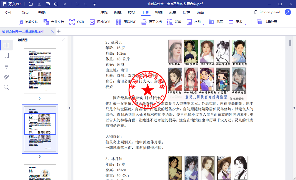The width and height of the screenshot is (296, 180).
Task: Click the text "身高:167cm"
Action: (x=116, y=170)
